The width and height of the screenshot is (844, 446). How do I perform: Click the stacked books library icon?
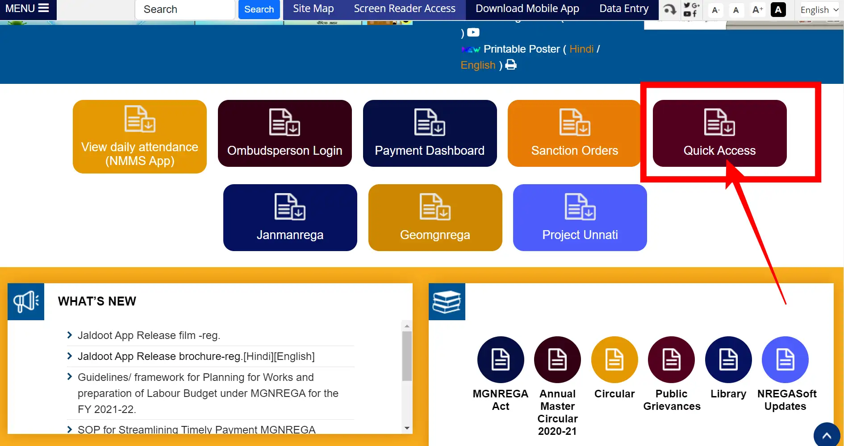[447, 301]
